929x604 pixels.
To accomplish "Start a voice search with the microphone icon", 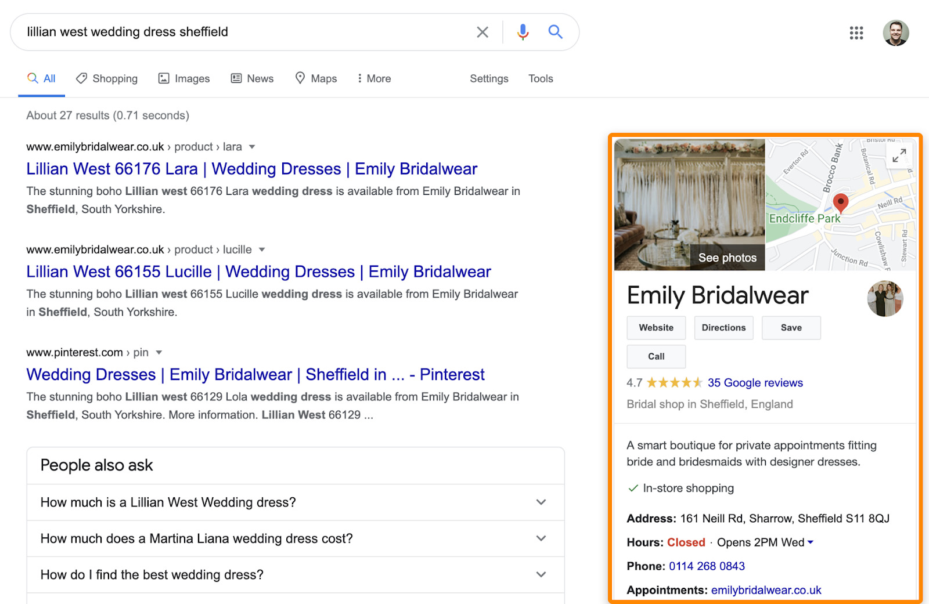I will pyautogui.click(x=522, y=32).
